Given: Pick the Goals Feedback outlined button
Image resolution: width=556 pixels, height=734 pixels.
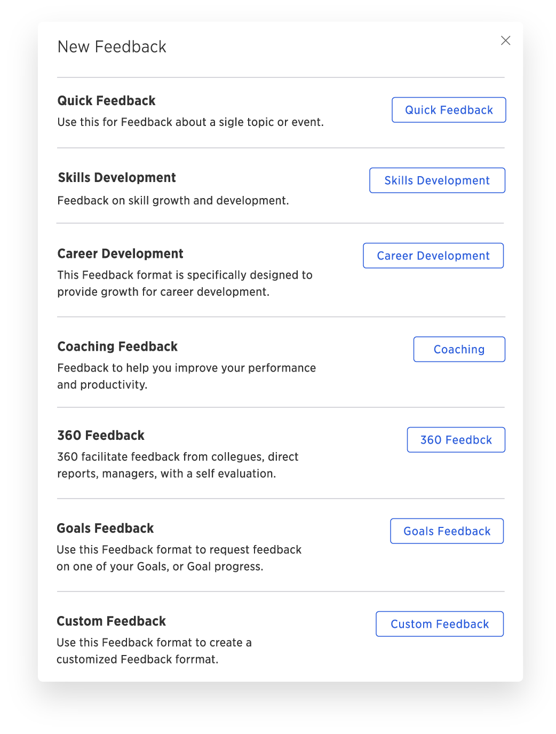Looking at the screenshot, I should point(447,531).
